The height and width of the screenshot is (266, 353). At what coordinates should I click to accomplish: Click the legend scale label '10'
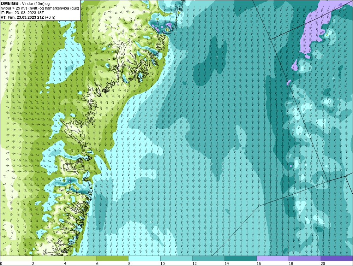(162, 264)
